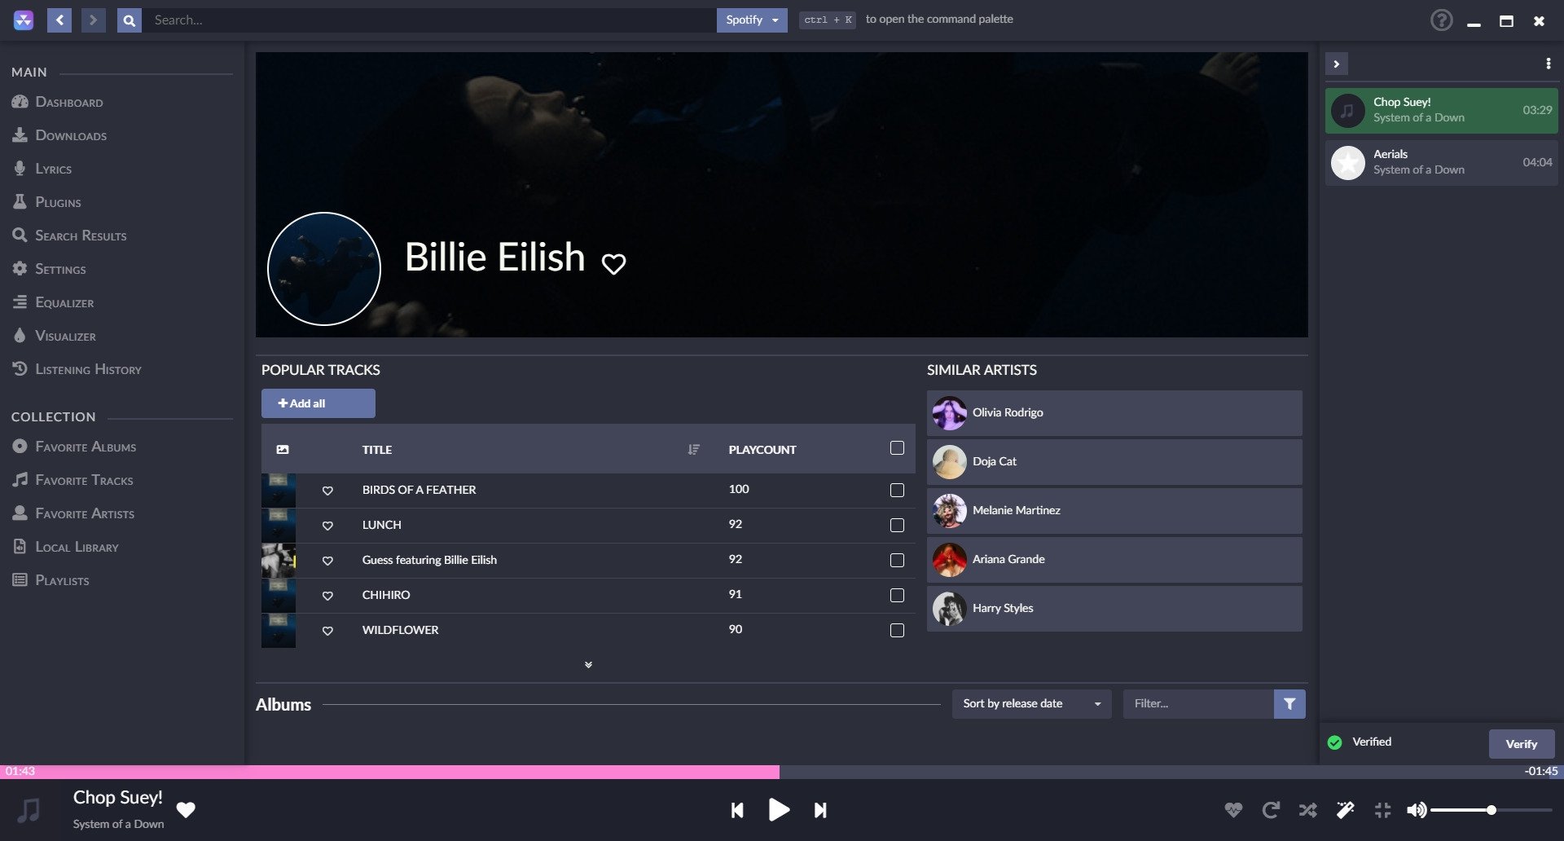This screenshot has height=841, width=1564.
Task: Click the broken heart autoradio icon
Action: click(1233, 810)
